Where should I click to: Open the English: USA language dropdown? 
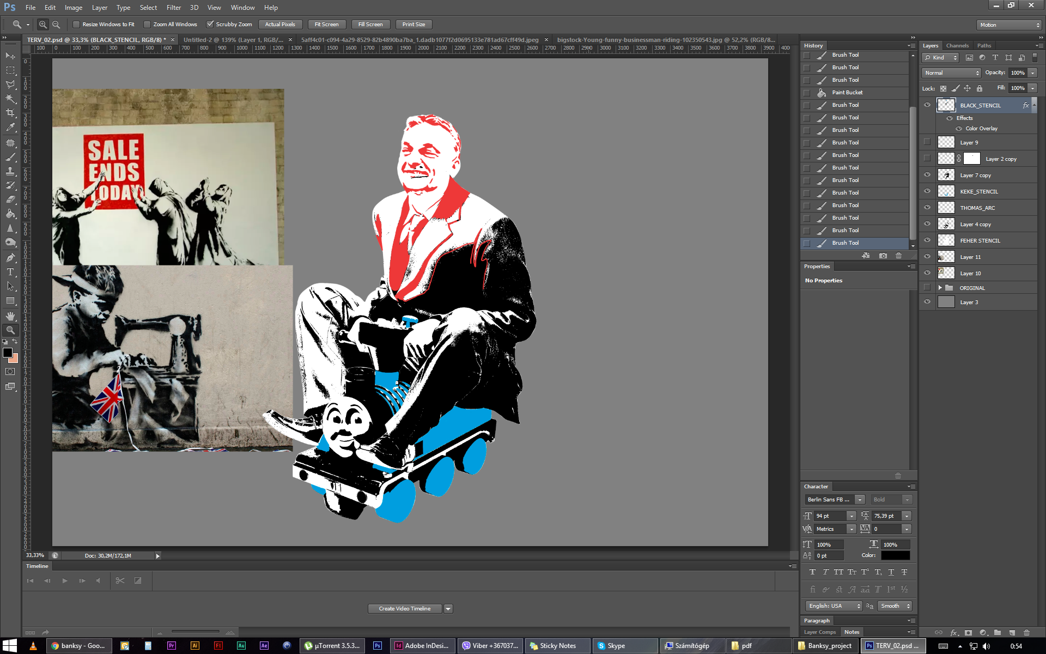pos(834,606)
